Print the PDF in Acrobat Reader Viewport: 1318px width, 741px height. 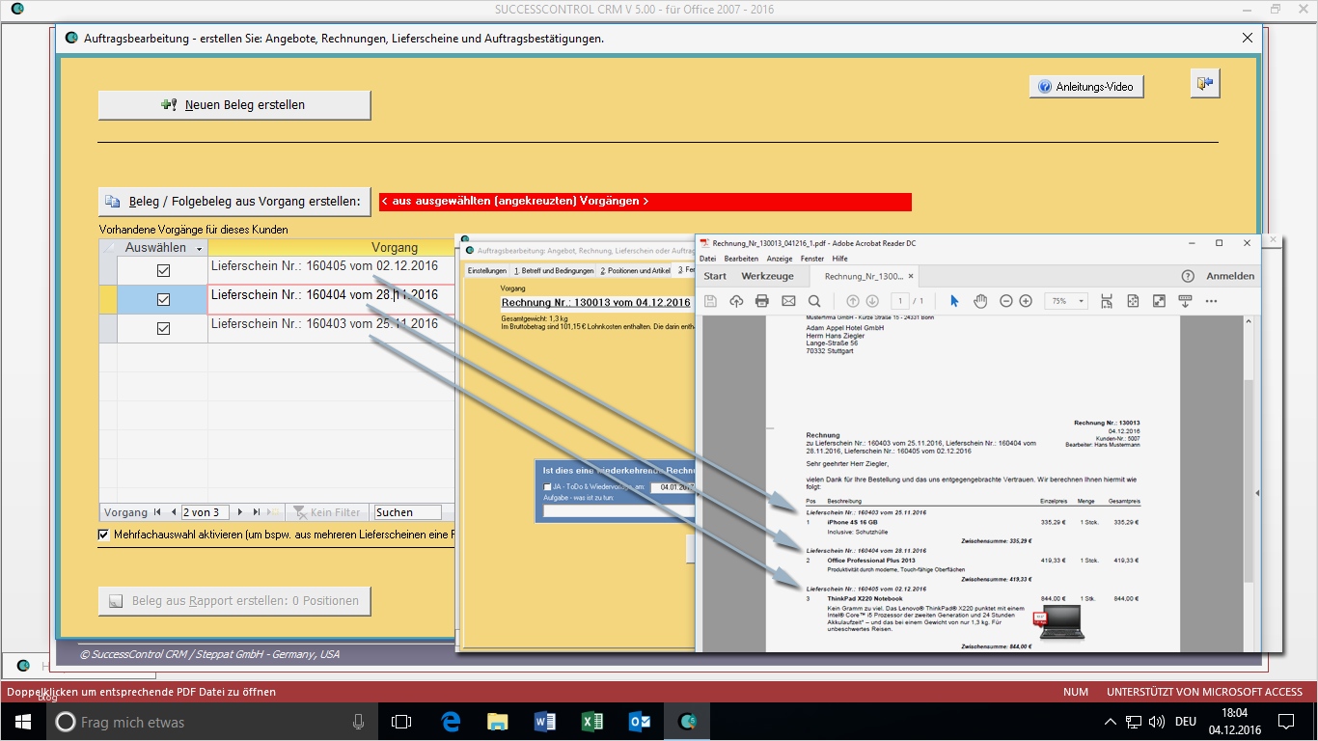(761, 301)
